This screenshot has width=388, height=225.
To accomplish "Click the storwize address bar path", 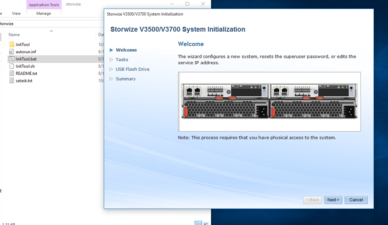I will (6, 24).
